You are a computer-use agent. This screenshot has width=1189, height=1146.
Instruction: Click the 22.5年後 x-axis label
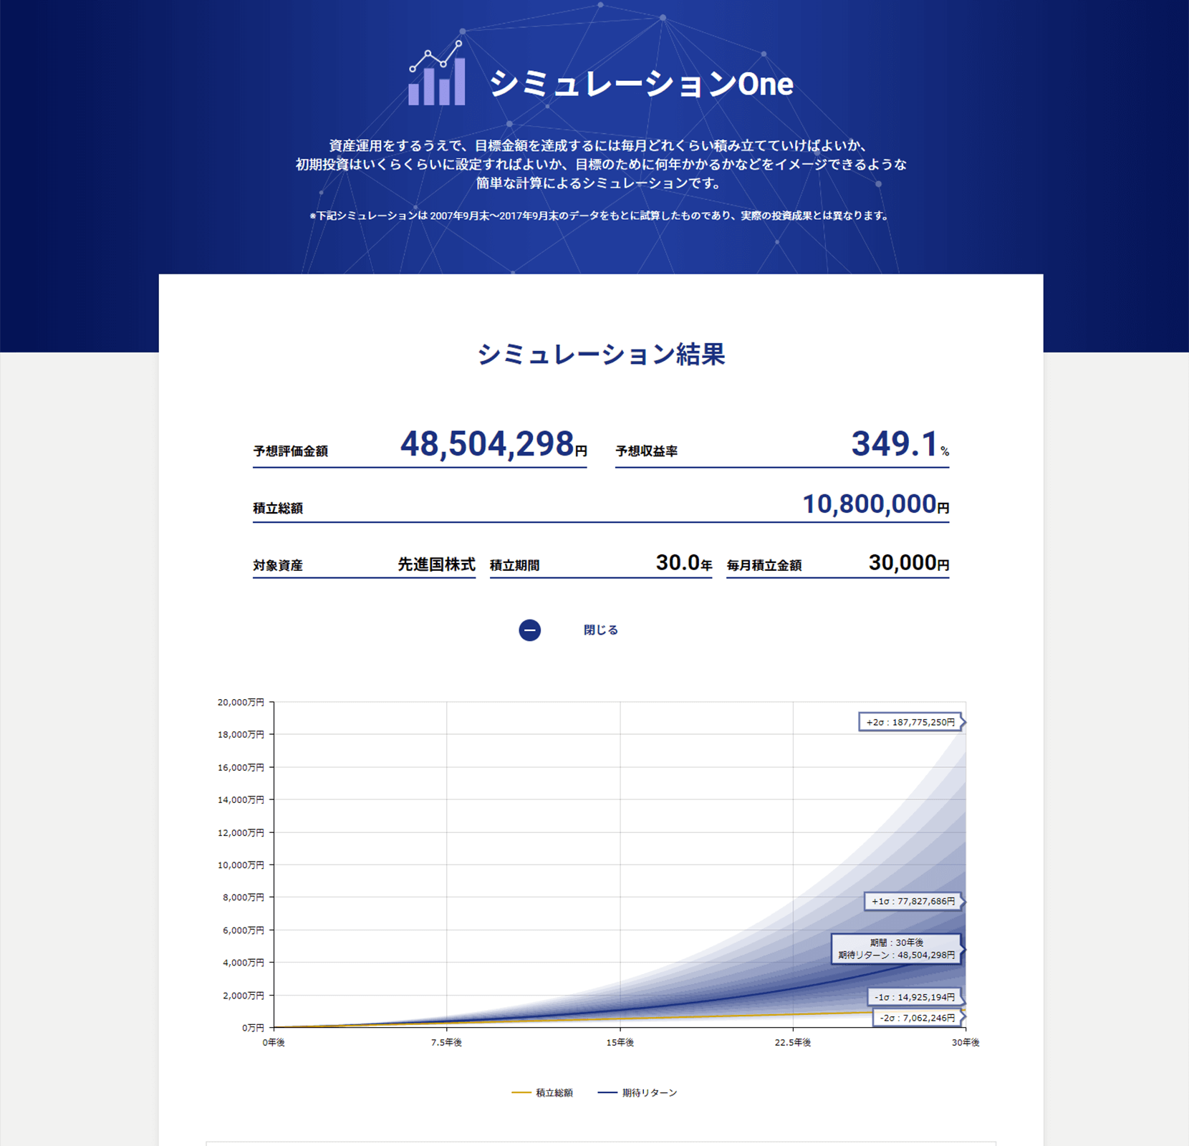pyautogui.click(x=793, y=1042)
